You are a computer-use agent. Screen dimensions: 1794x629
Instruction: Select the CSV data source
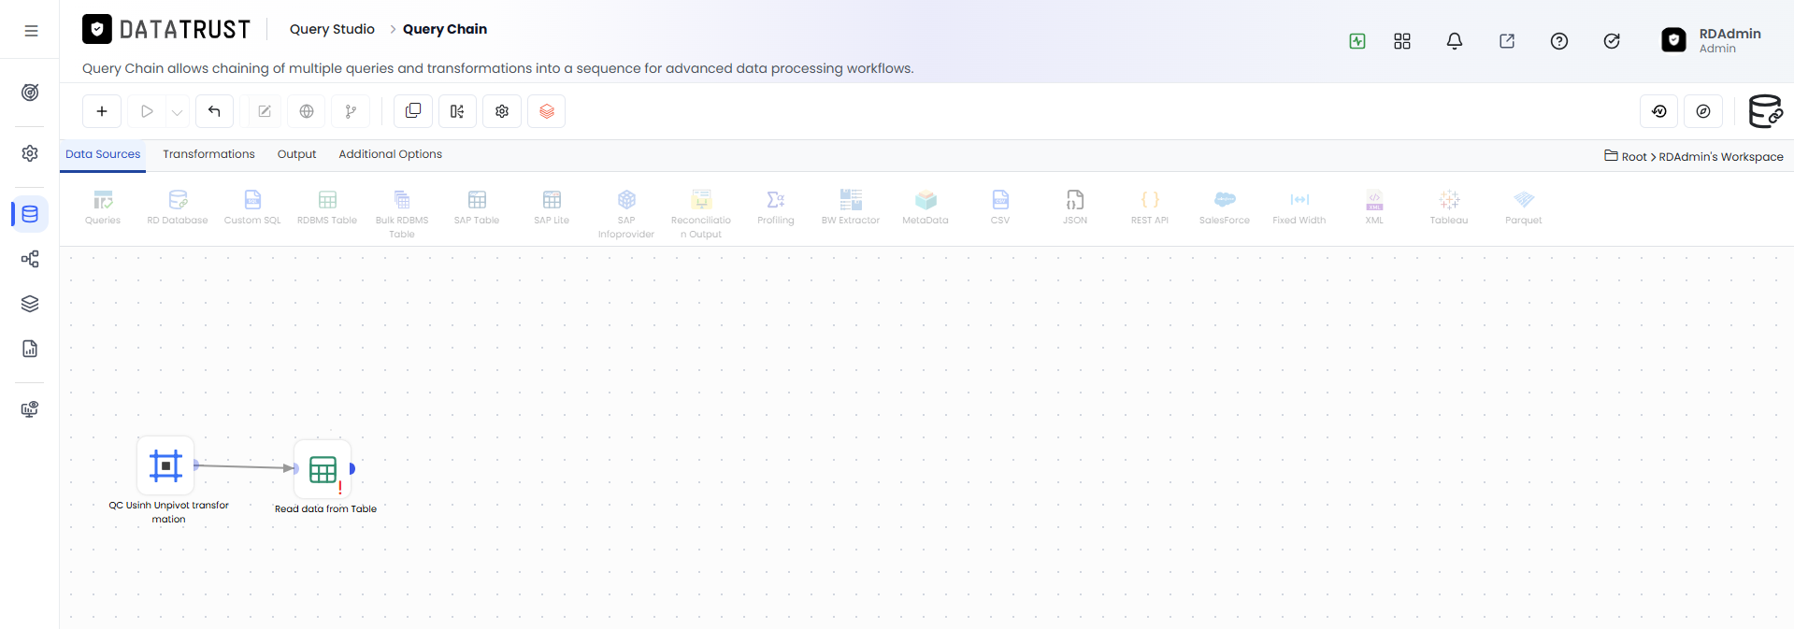pos(1000,207)
